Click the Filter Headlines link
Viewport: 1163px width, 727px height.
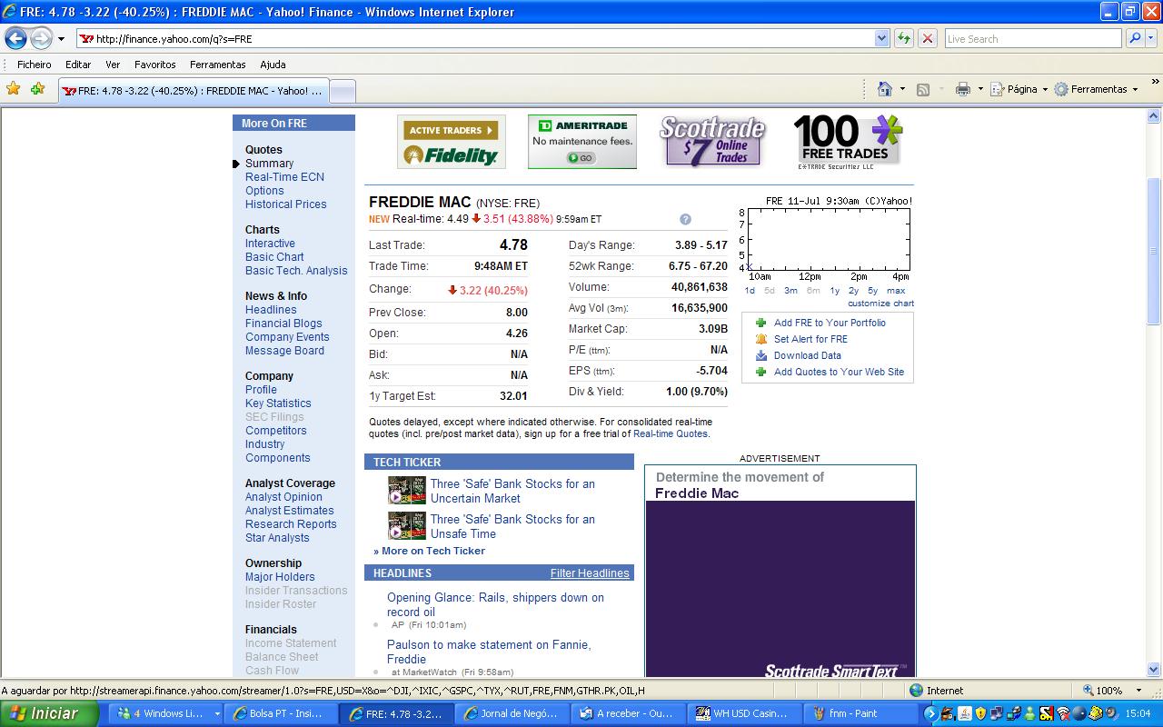pyautogui.click(x=590, y=573)
